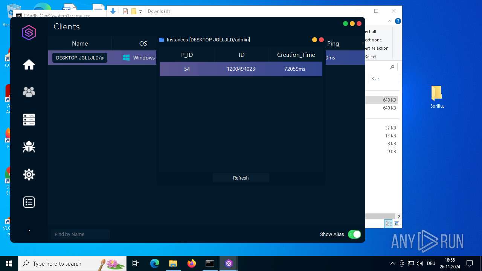Screen dimensions: 482x271
Task: Open the Sorillus folder on desktop
Action: [437, 97]
